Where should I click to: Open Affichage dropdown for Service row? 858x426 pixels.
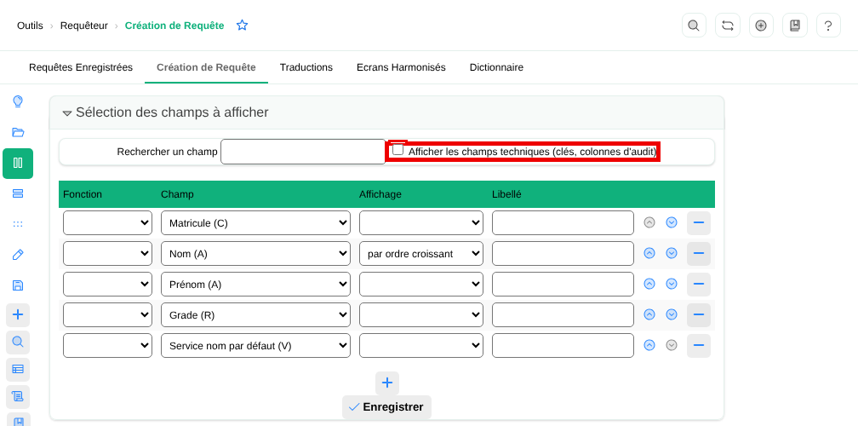click(x=421, y=346)
